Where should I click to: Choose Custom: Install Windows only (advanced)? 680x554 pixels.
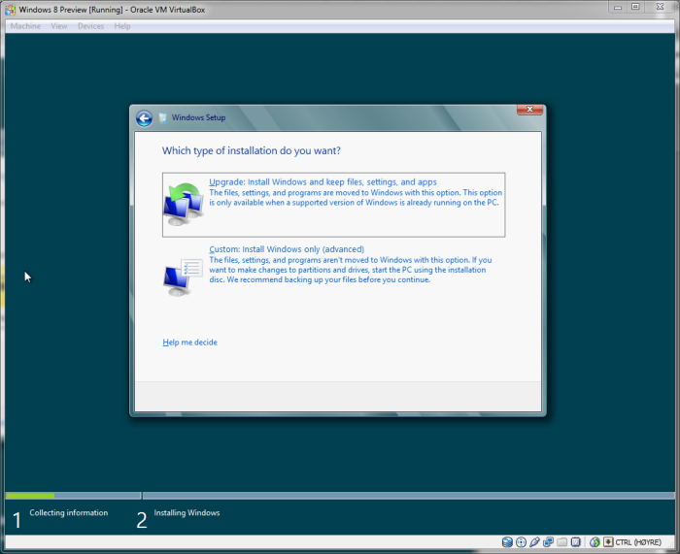[333, 271]
